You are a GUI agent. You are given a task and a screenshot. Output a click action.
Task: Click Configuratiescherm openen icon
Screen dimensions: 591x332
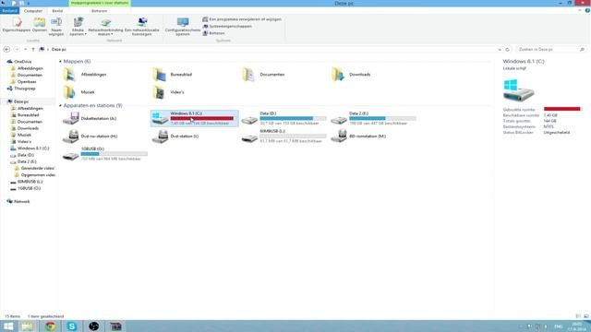click(183, 27)
